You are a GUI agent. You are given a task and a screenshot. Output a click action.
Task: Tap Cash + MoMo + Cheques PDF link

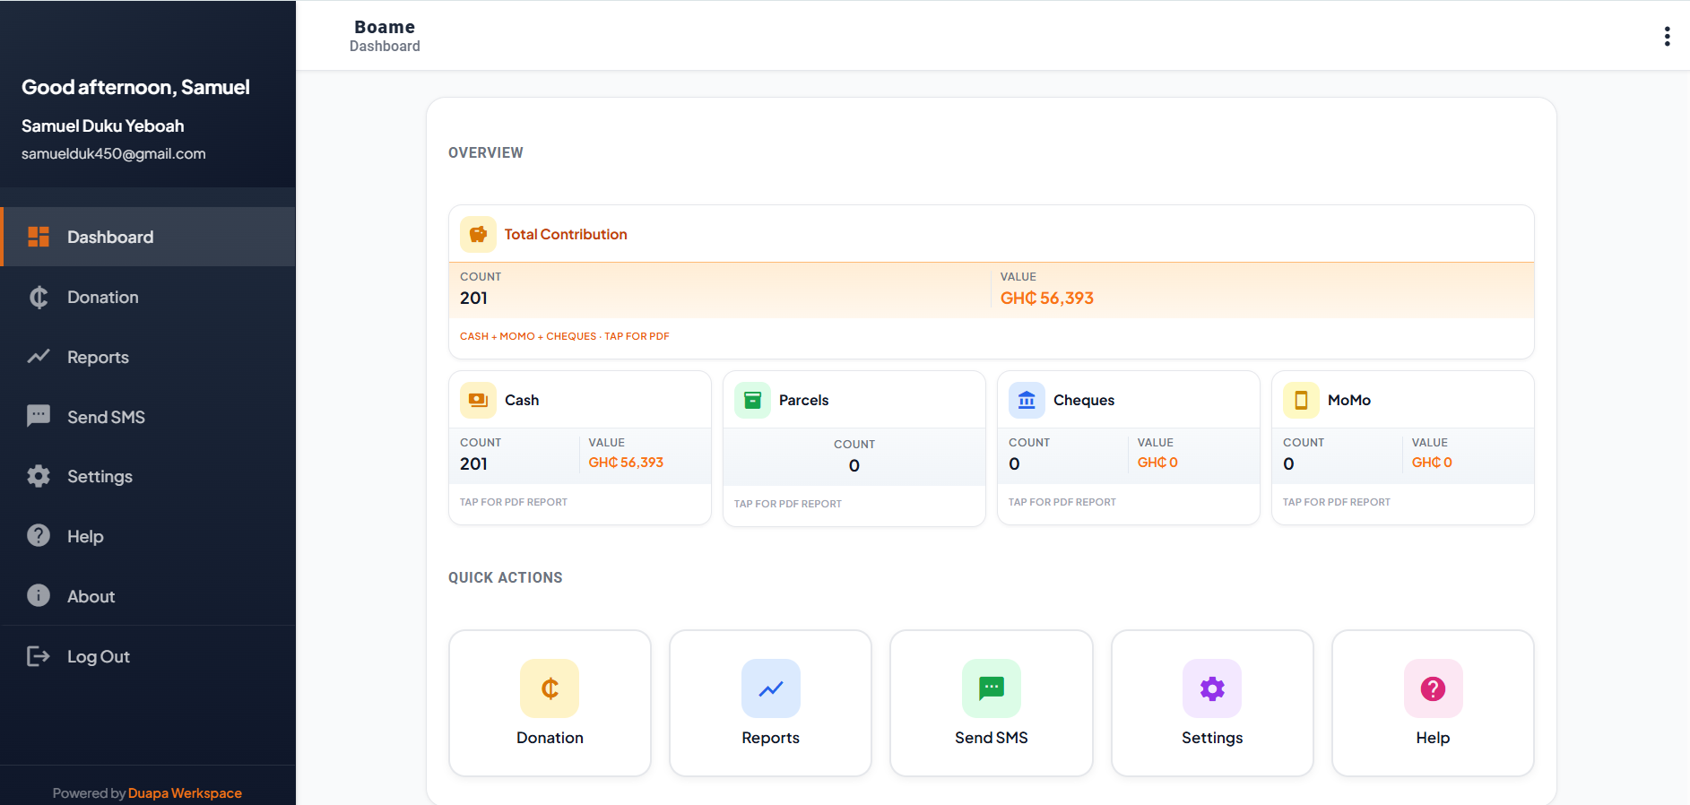point(565,336)
